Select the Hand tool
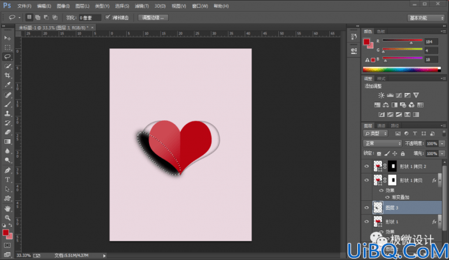449x260 pixels. tap(8, 209)
